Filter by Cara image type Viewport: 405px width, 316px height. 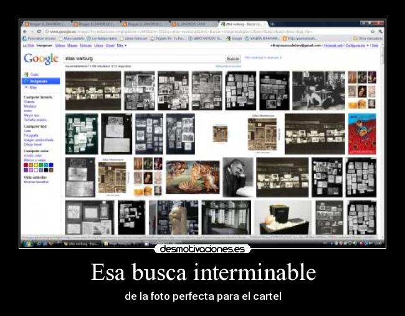[x=27, y=131]
